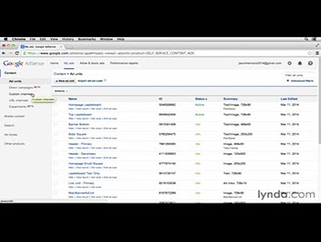
Task: Click the fullscreen arrows icon in the Chrome window
Action: point(317,45)
